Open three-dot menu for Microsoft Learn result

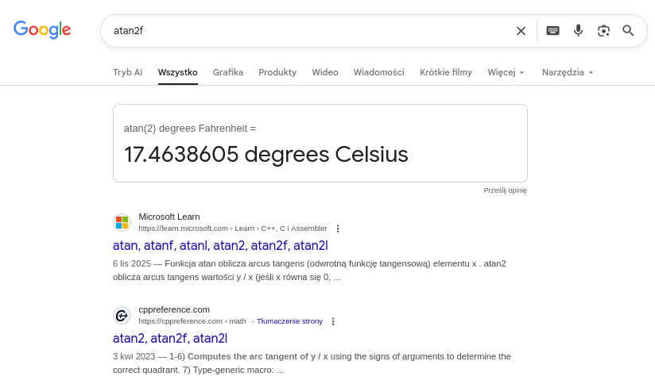(338, 228)
